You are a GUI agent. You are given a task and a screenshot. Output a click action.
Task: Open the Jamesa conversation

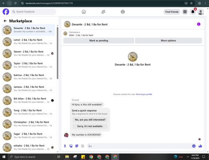tap(28, 89)
